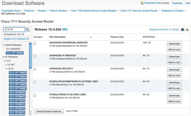The width and height of the screenshot is (191, 116).
Task: Add Advanced Enterprise Services to cart
Action: pyautogui.click(x=174, y=50)
